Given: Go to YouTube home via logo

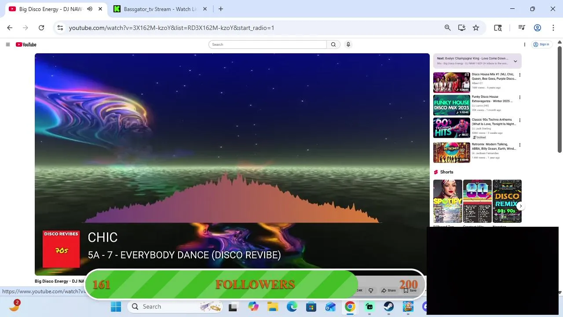Looking at the screenshot, I should (x=26, y=44).
